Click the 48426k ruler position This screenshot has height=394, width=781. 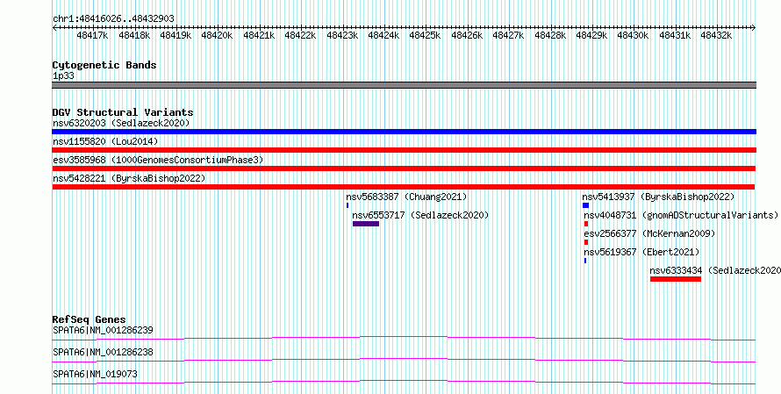[466, 35]
